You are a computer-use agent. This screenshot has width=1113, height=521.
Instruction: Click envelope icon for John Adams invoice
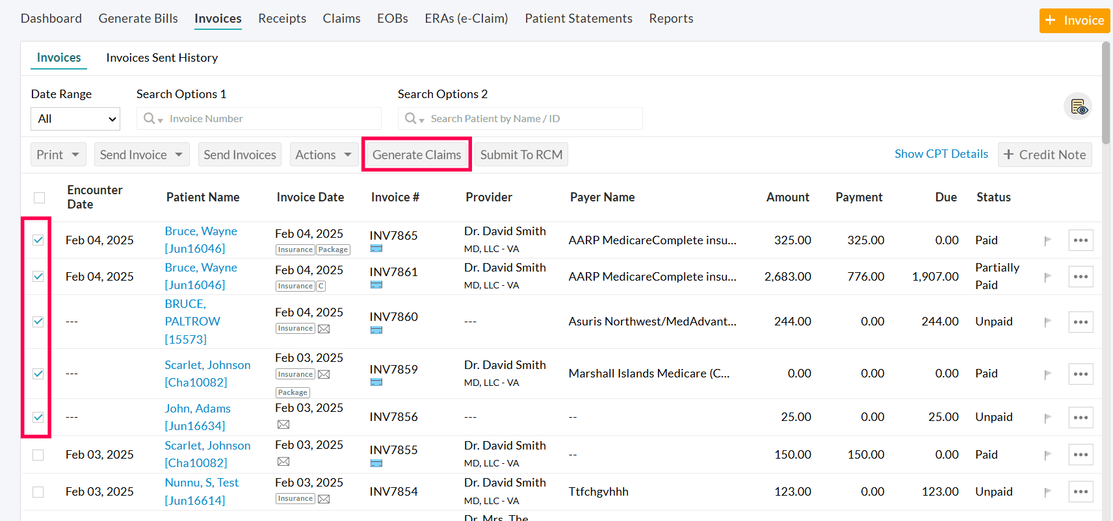(x=283, y=425)
